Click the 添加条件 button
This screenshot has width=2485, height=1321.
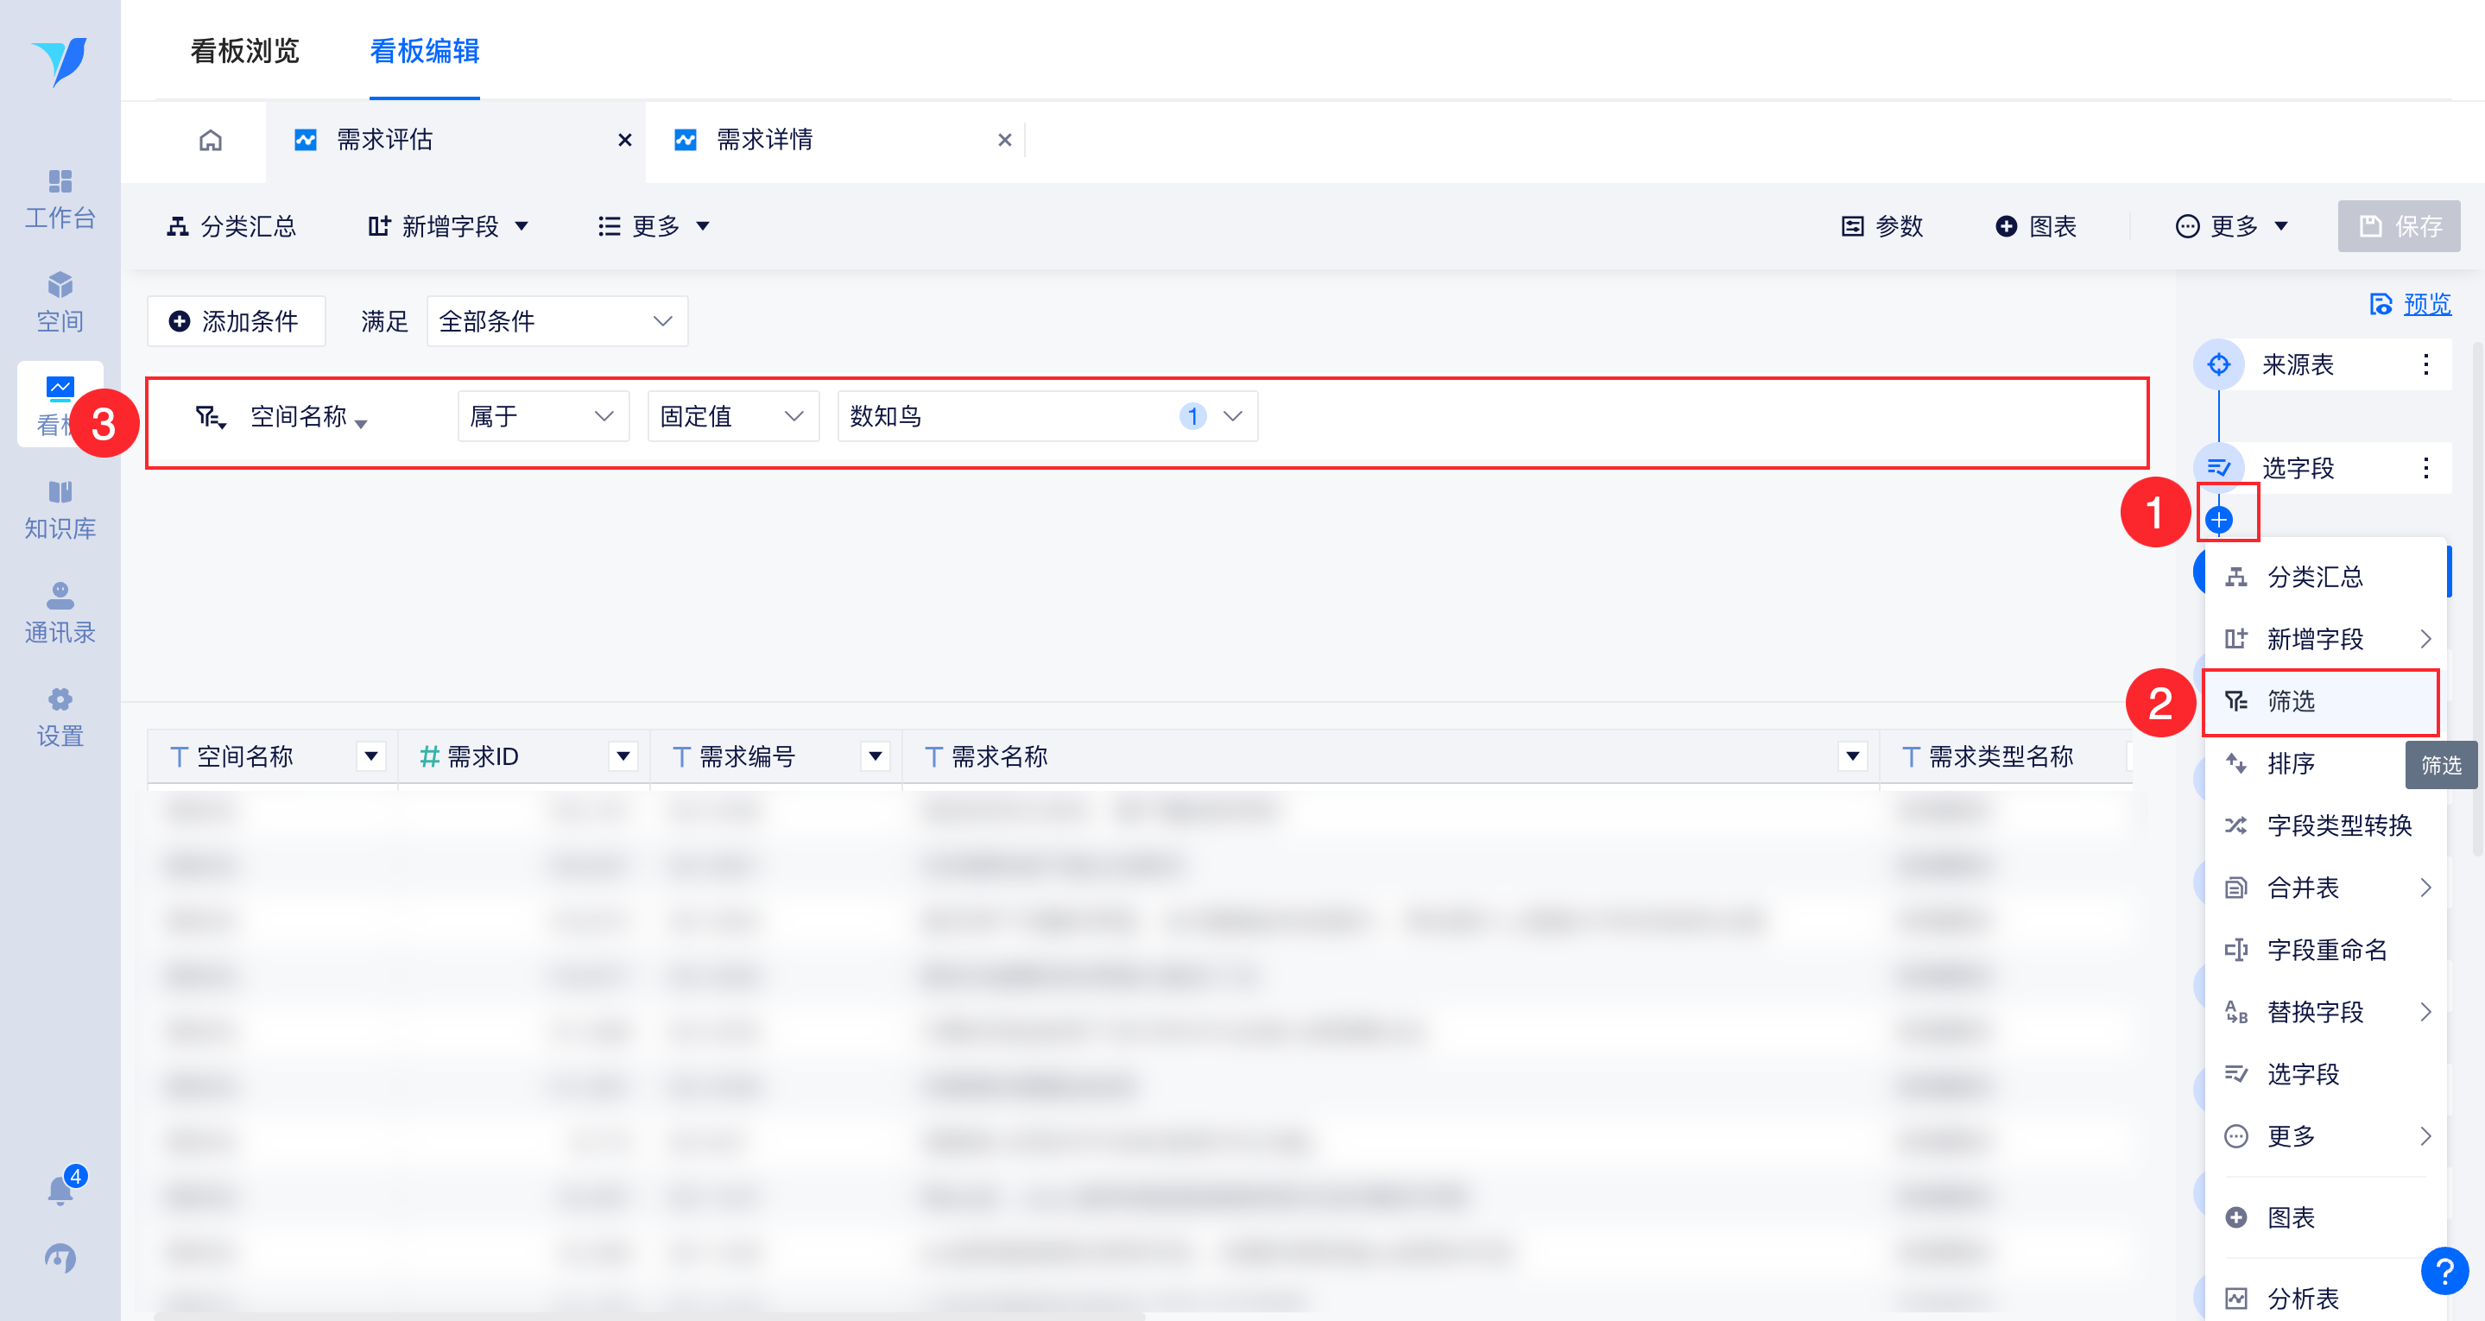tap(236, 321)
